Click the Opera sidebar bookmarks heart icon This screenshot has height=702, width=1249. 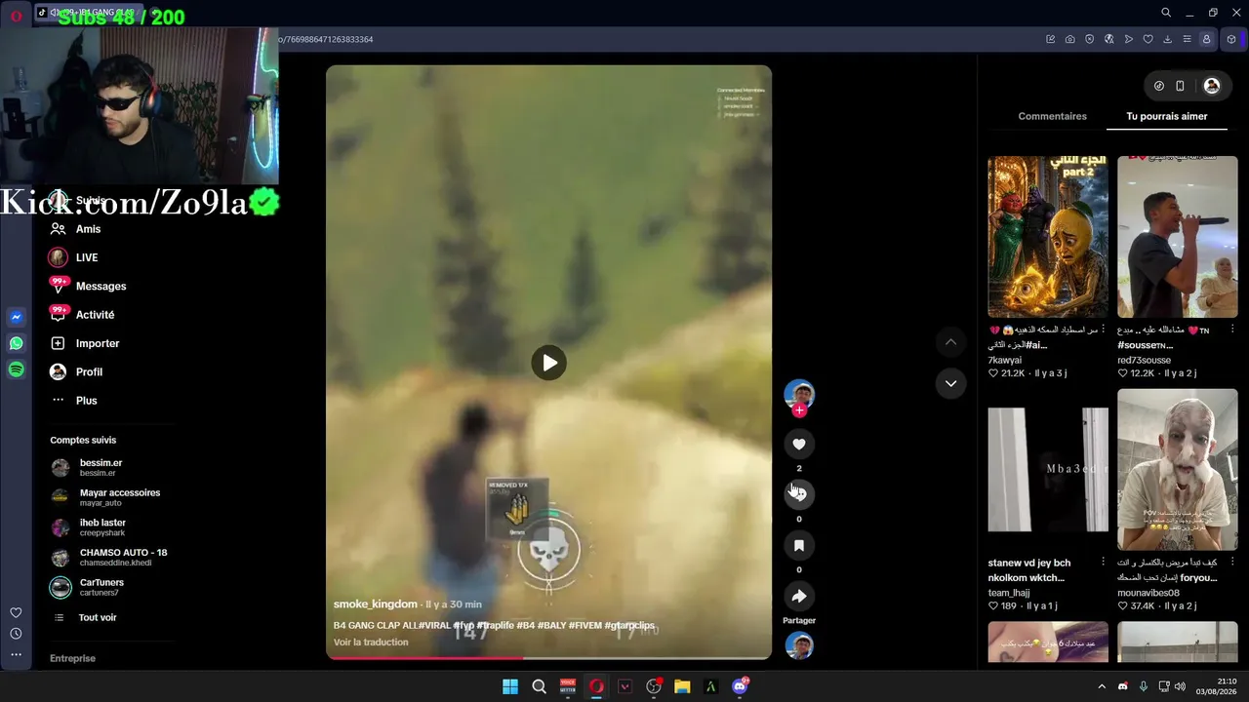pos(17,612)
